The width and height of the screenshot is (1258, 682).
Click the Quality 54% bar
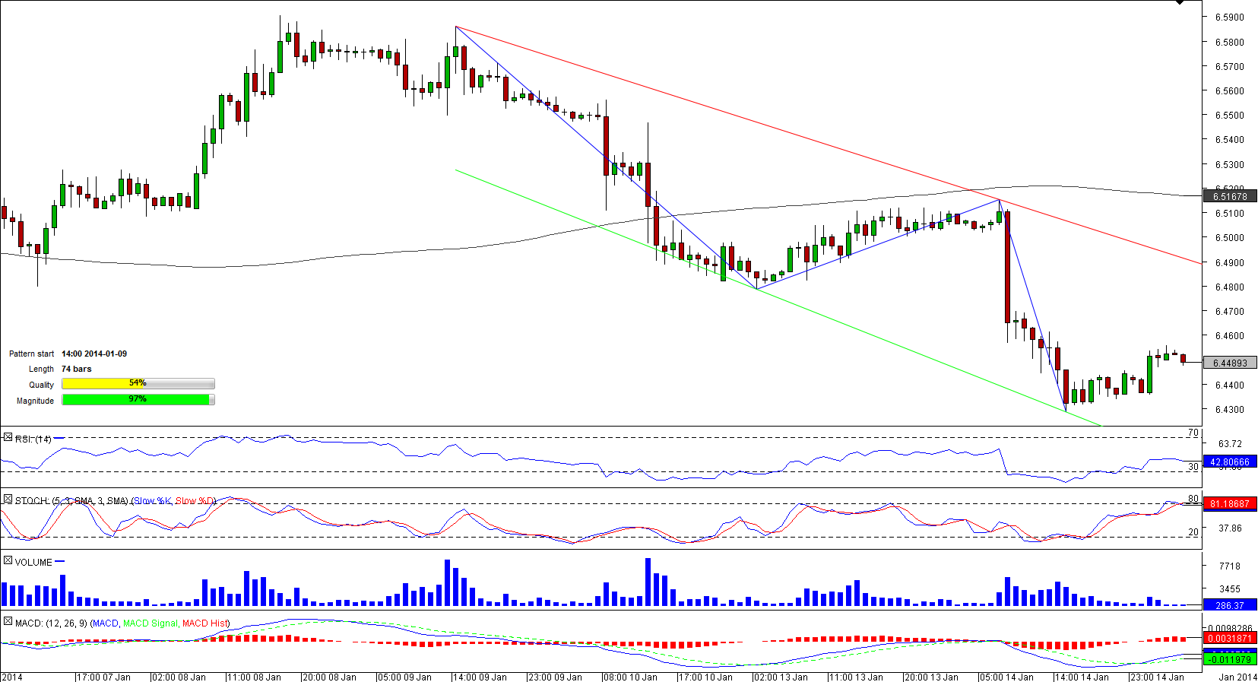(138, 384)
